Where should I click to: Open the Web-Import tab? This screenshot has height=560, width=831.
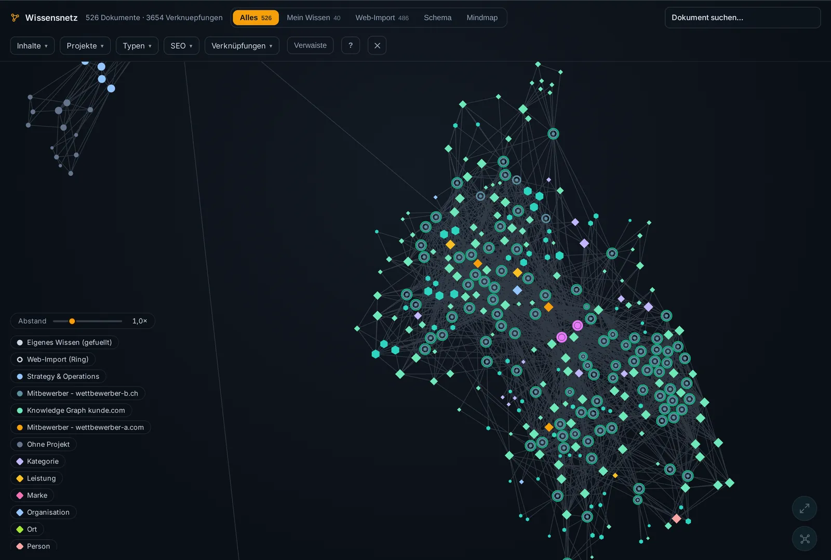382,18
